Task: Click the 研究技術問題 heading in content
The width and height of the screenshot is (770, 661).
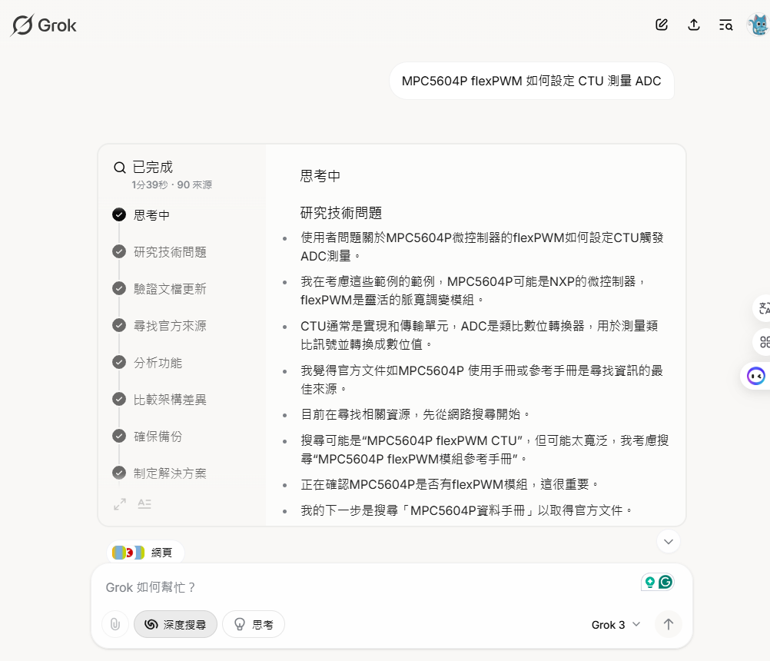Action: [340, 213]
